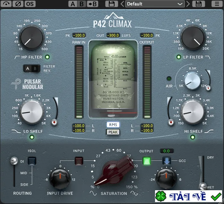Click the sine wave icon left of SATURATION
224x204 pixels.
93,193
